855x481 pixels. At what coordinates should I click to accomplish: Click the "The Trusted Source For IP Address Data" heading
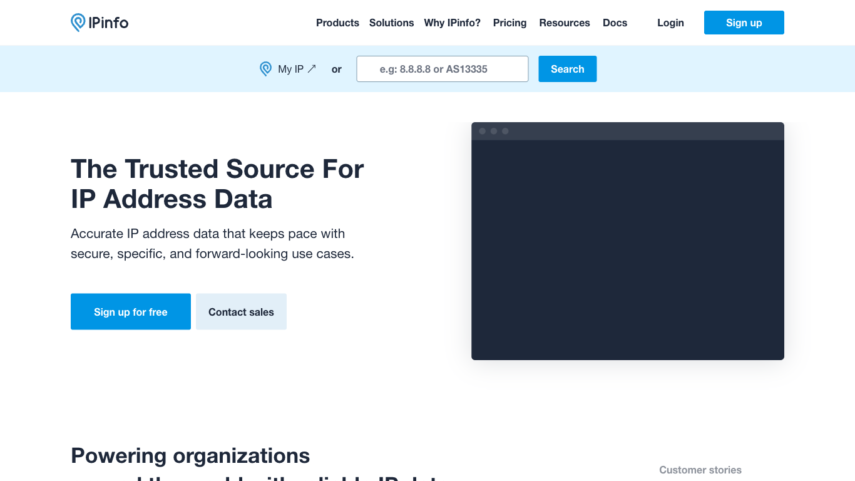[x=217, y=184]
